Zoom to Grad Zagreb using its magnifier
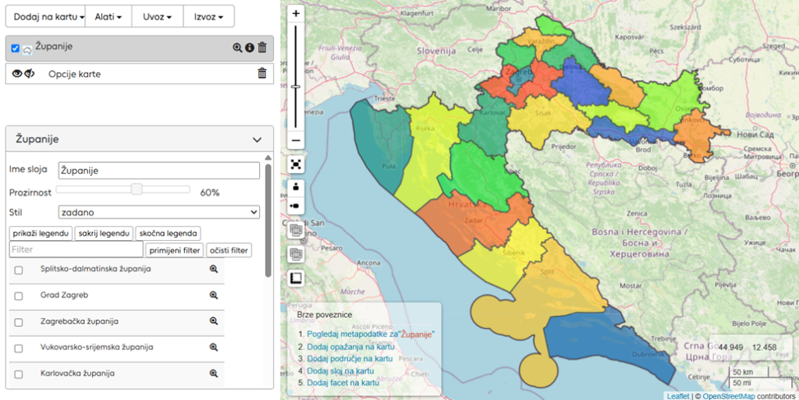 point(213,295)
